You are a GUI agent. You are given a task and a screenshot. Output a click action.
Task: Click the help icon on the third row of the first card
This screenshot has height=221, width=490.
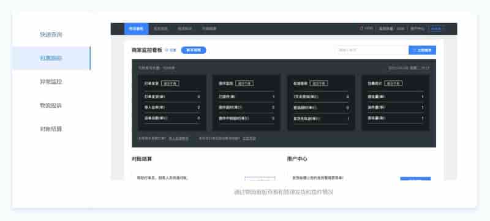[166, 118]
